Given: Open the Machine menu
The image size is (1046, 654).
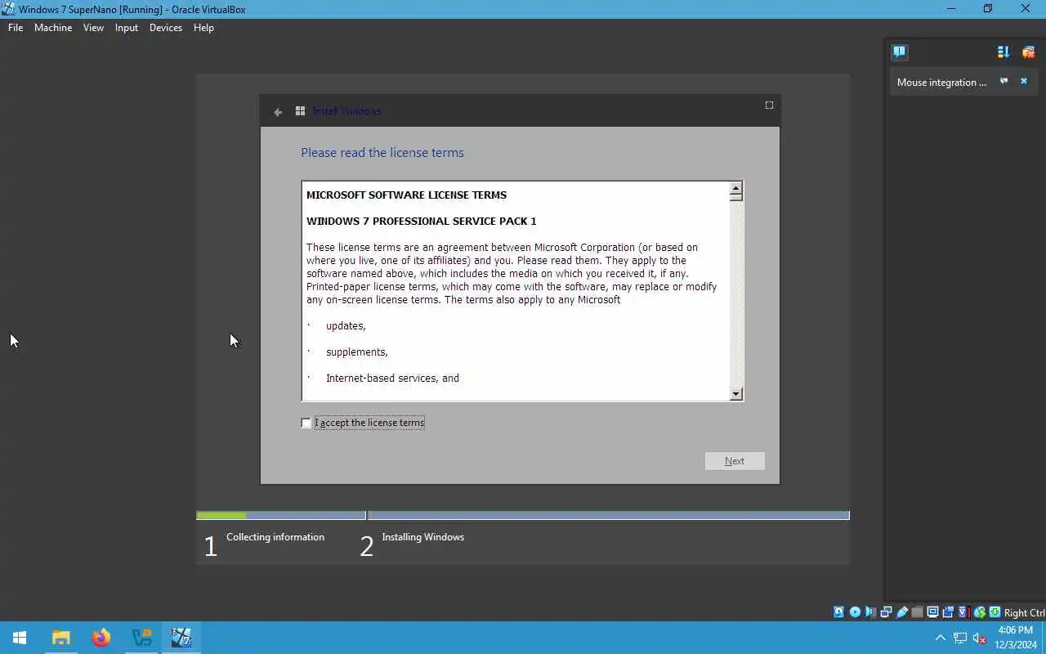Looking at the screenshot, I should [x=53, y=27].
